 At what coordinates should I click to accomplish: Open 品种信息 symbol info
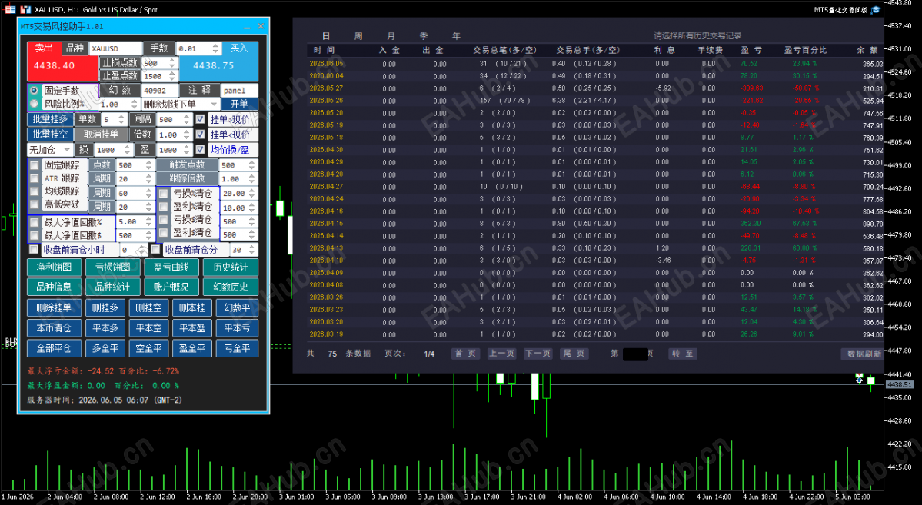pyautogui.click(x=54, y=287)
